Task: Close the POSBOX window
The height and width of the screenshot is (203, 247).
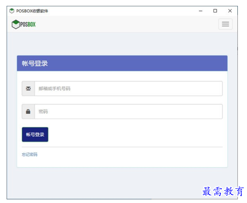Action: point(230,11)
